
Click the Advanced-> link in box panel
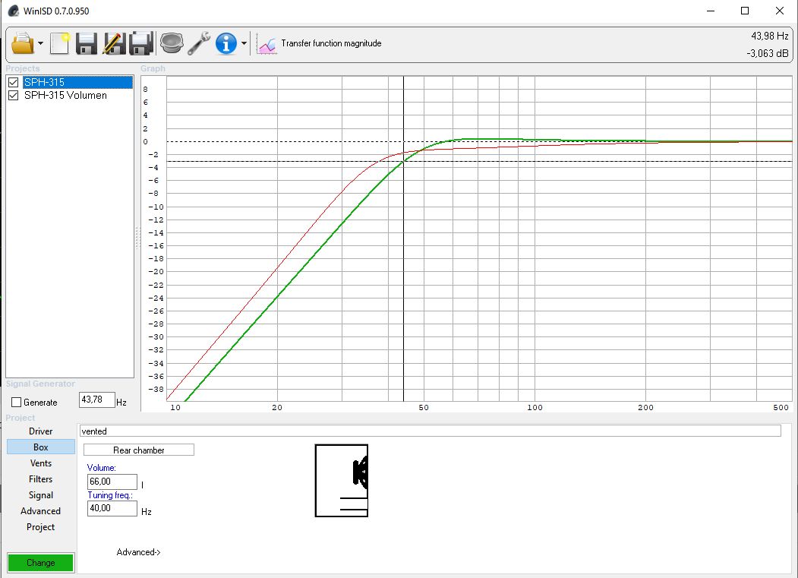coord(138,552)
